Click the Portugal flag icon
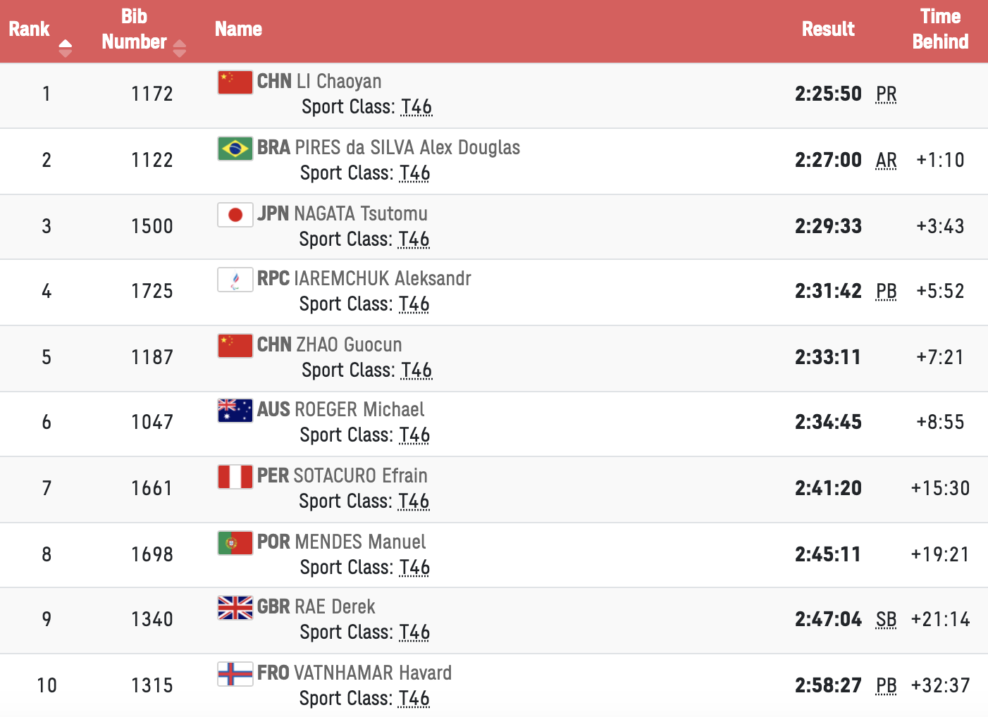988x717 pixels. (235, 543)
